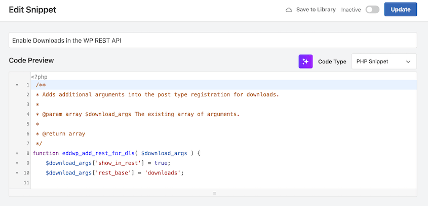Click line number 11 in the gutter
This screenshot has width=428, height=206.
point(26,183)
